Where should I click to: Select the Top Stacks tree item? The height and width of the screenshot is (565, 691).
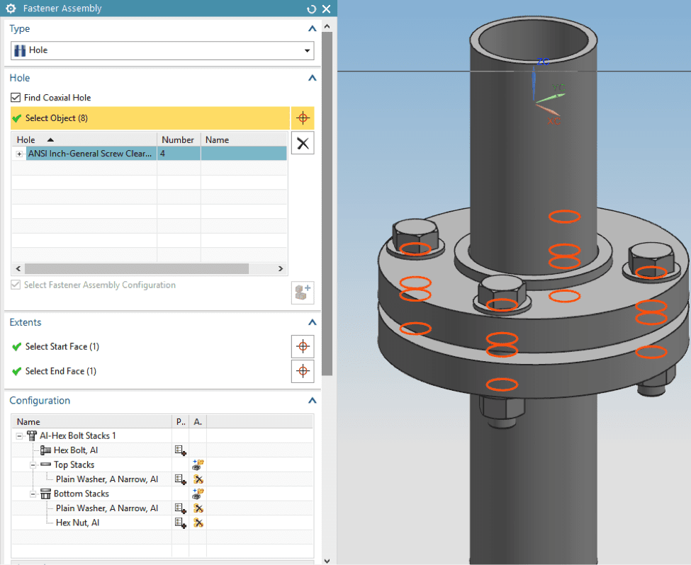74,464
